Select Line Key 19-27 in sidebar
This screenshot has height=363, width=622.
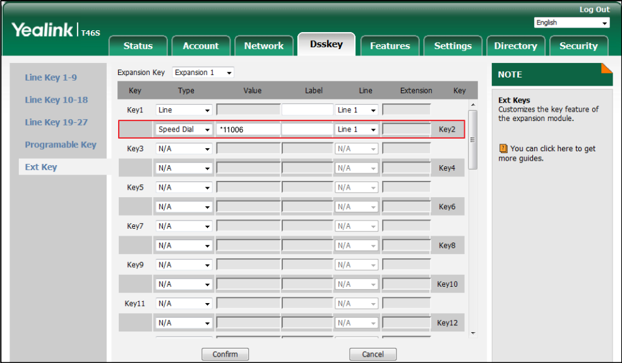[56, 122]
